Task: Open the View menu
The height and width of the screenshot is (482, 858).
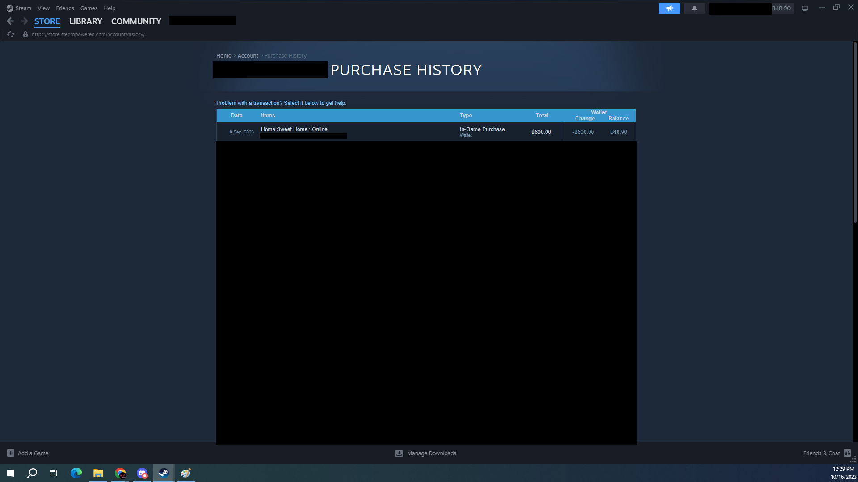Action: coord(43,8)
